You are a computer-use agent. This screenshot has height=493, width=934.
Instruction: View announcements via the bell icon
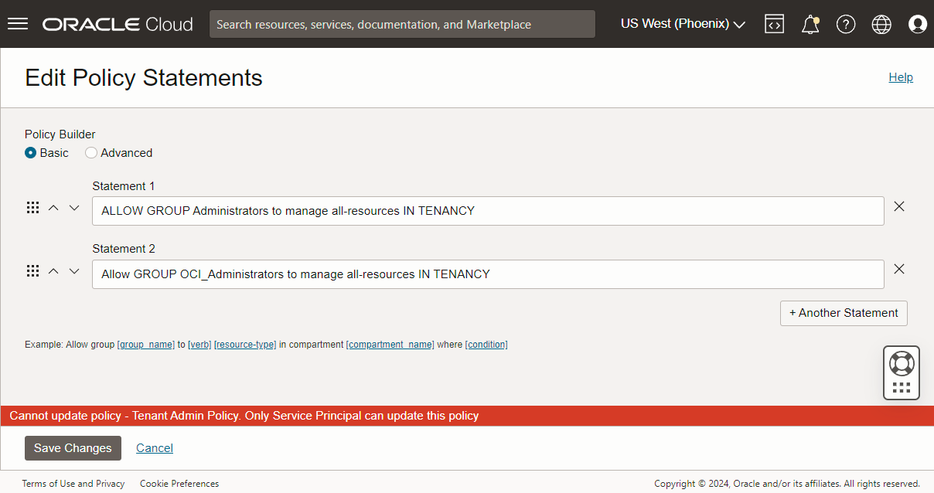[810, 24]
